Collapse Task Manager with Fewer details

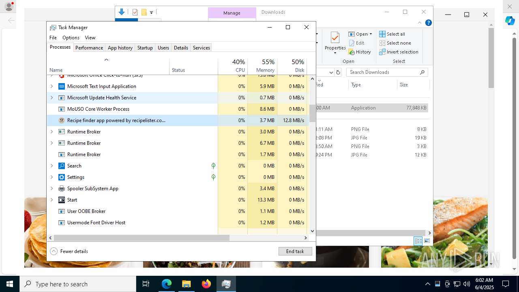[69, 251]
